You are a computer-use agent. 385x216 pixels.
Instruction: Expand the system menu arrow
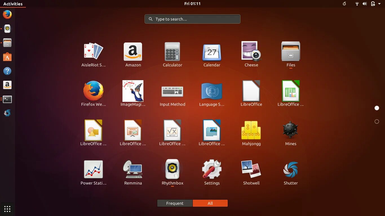379,4
